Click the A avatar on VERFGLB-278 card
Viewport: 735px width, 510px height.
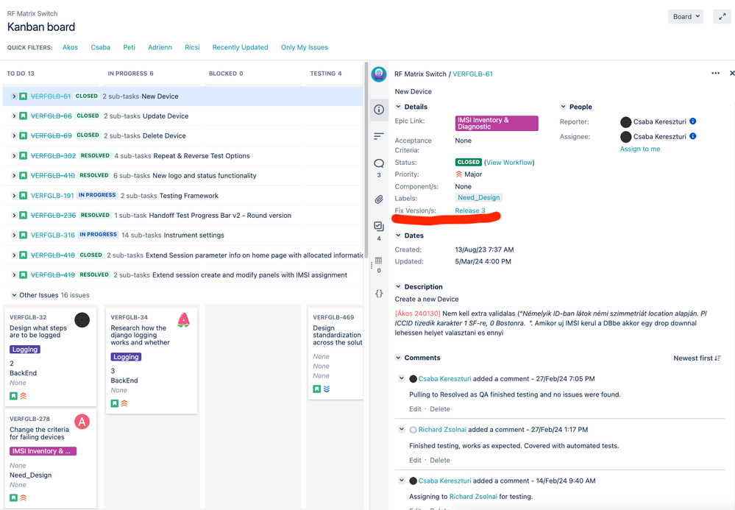pos(82,422)
